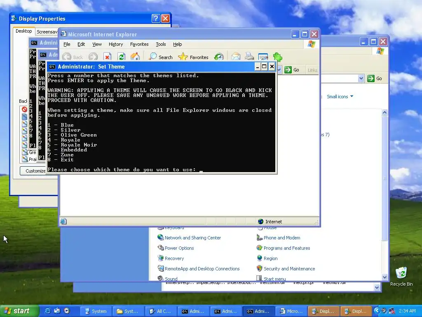Click the Security and Maintenance shield icon
Viewport: 422px width, 317px height.
[x=260, y=268]
